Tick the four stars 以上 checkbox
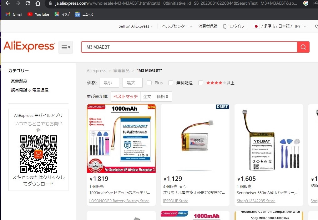This screenshot has width=318, height=220. [201, 83]
